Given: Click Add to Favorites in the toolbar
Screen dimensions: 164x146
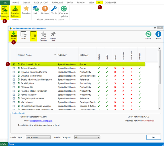Looking at the screenshot, I should pos(43,36).
